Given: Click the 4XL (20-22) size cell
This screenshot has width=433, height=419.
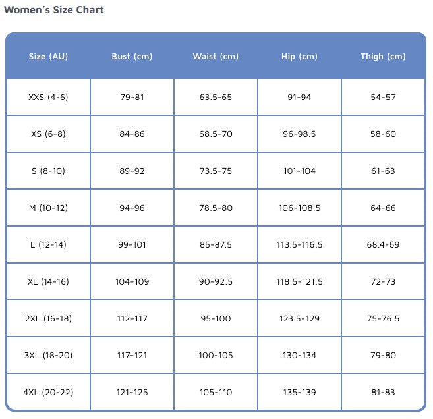Looking at the screenshot, I should coord(48,393).
